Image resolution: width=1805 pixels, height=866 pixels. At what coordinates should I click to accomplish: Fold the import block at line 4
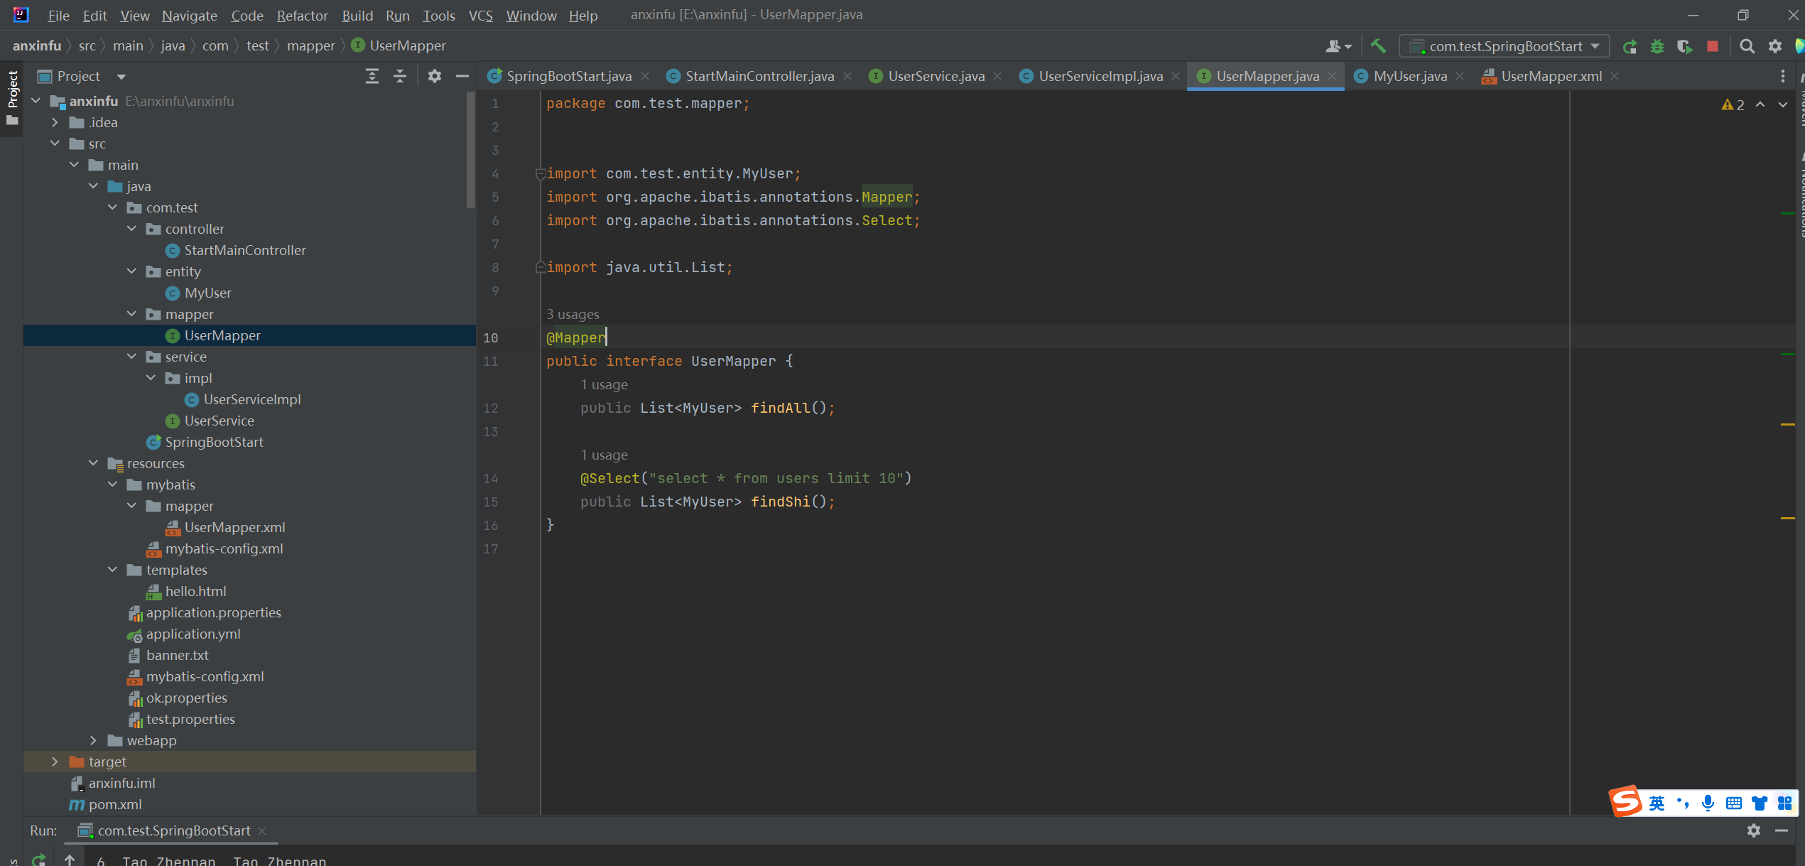pyautogui.click(x=541, y=173)
